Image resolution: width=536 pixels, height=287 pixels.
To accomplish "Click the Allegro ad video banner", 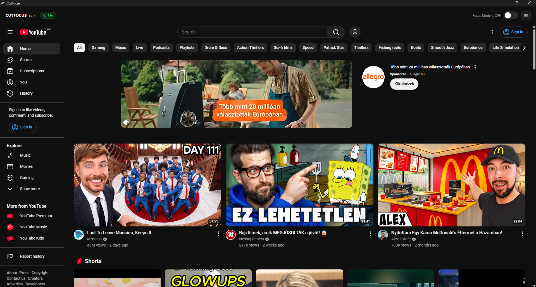I will [236, 94].
